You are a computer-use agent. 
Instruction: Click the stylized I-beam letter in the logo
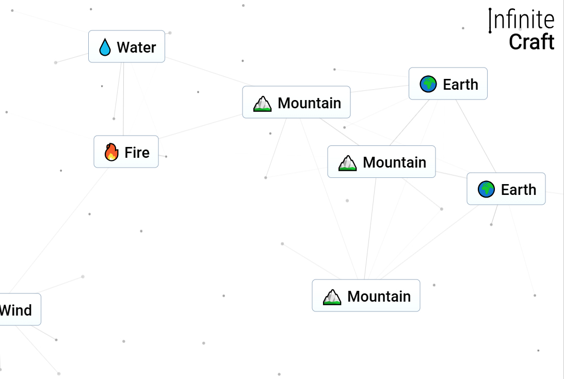click(x=490, y=21)
